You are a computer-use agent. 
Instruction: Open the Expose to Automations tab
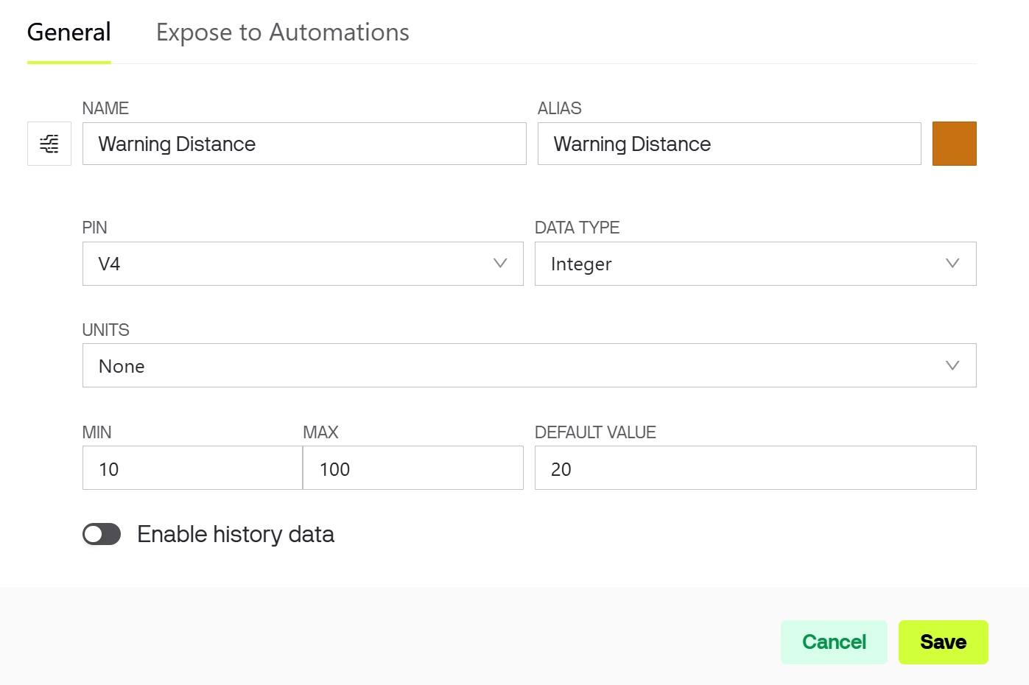pyautogui.click(x=283, y=32)
